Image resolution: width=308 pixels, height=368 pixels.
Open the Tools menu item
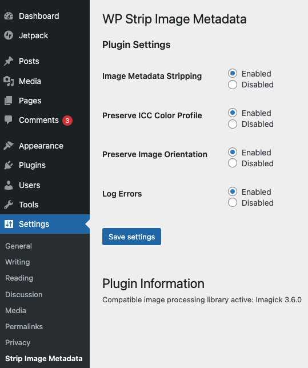pos(29,205)
